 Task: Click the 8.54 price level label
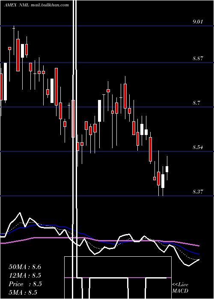(198, 147)
